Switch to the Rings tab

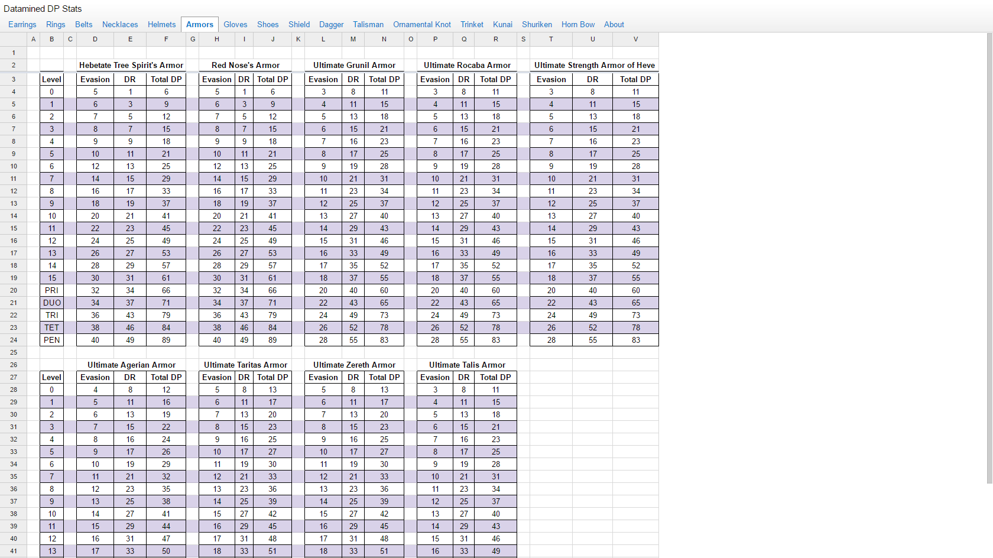(56, 24)
